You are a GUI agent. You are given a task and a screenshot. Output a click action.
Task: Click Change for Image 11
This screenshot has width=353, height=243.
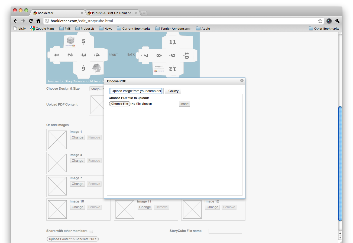(145, 207)
